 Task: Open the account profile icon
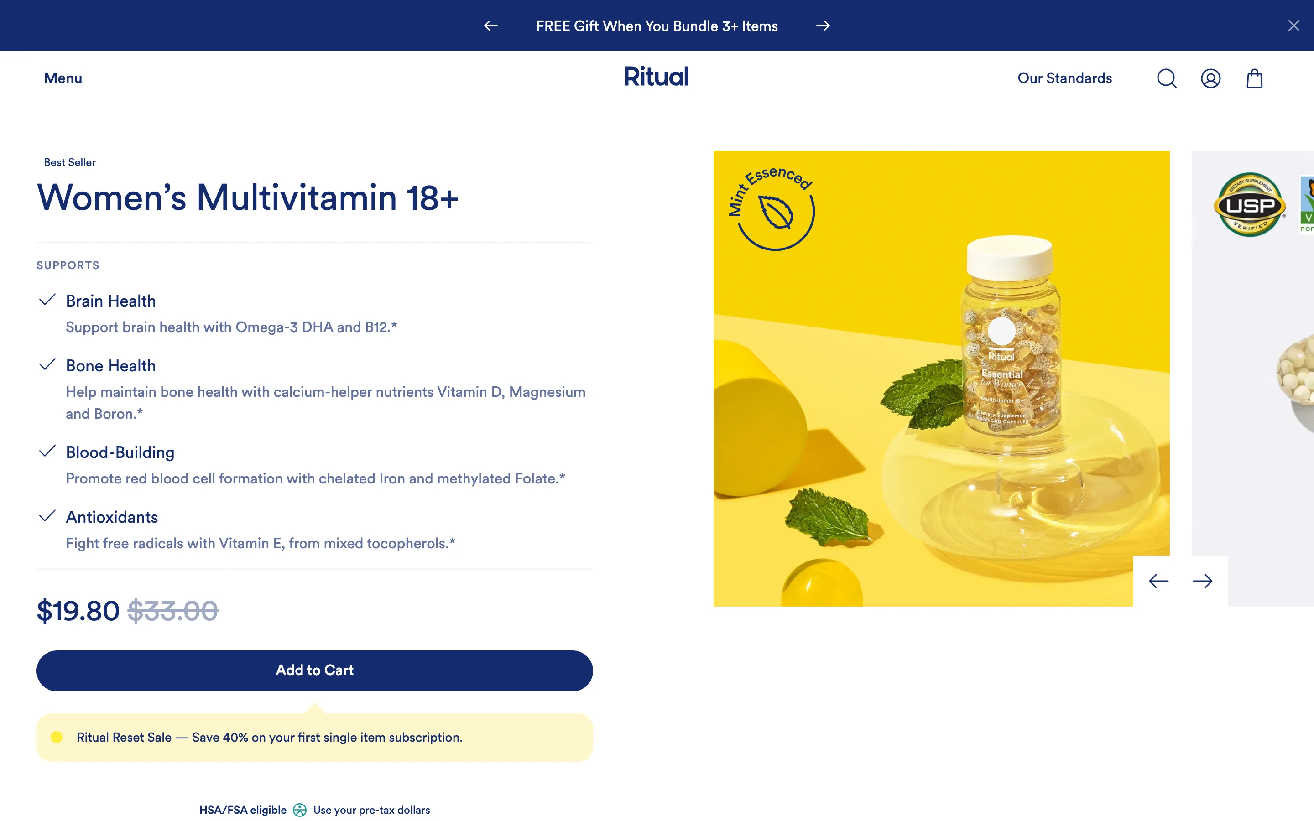(x=1210, y=78)
